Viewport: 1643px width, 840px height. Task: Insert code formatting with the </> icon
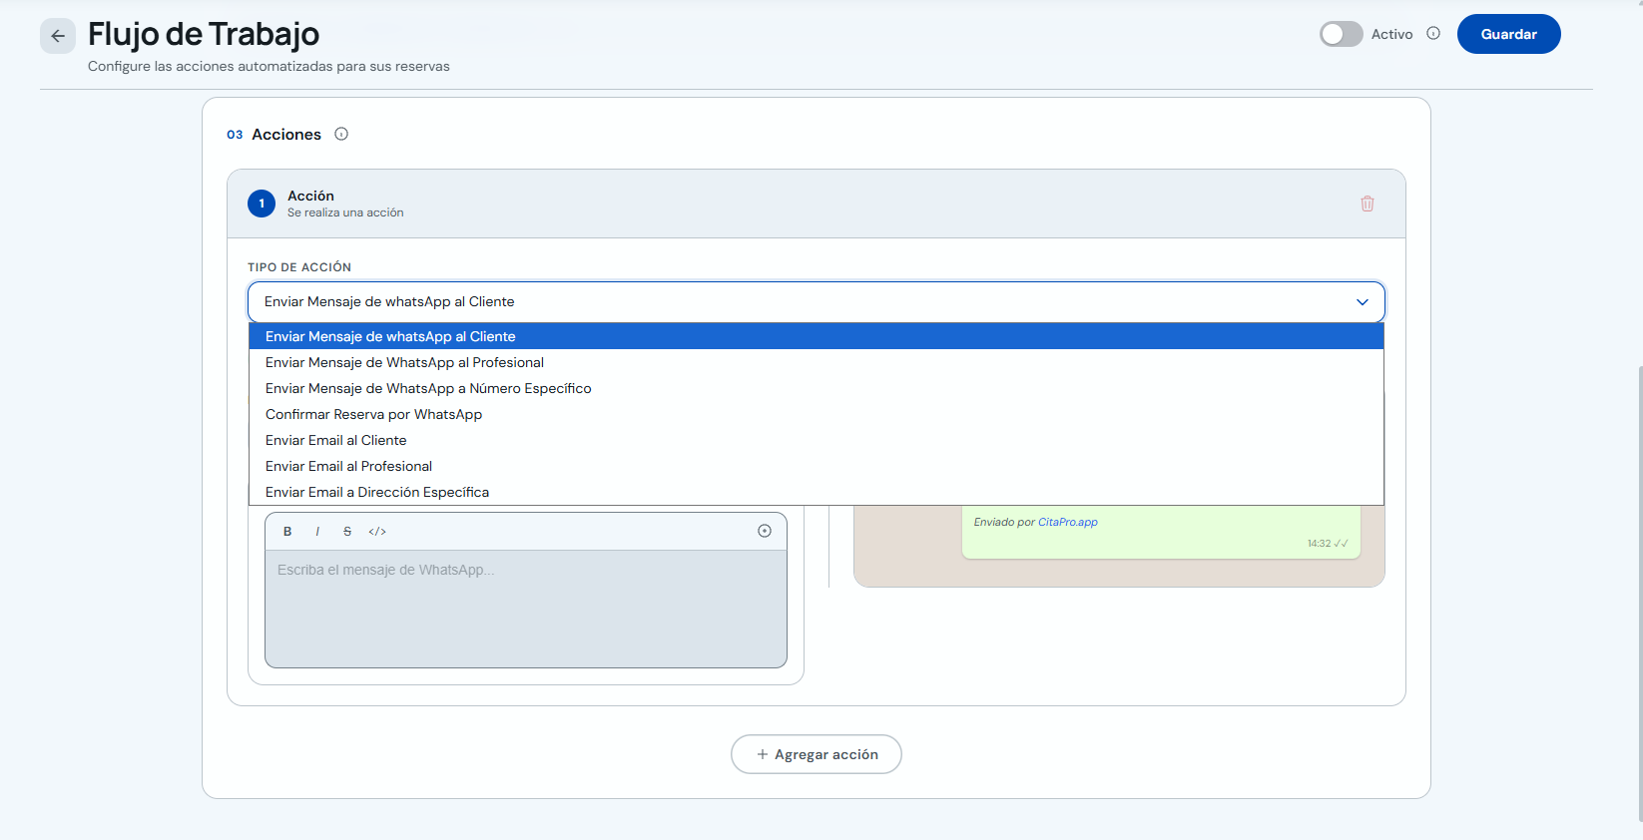tap(377, 532)
